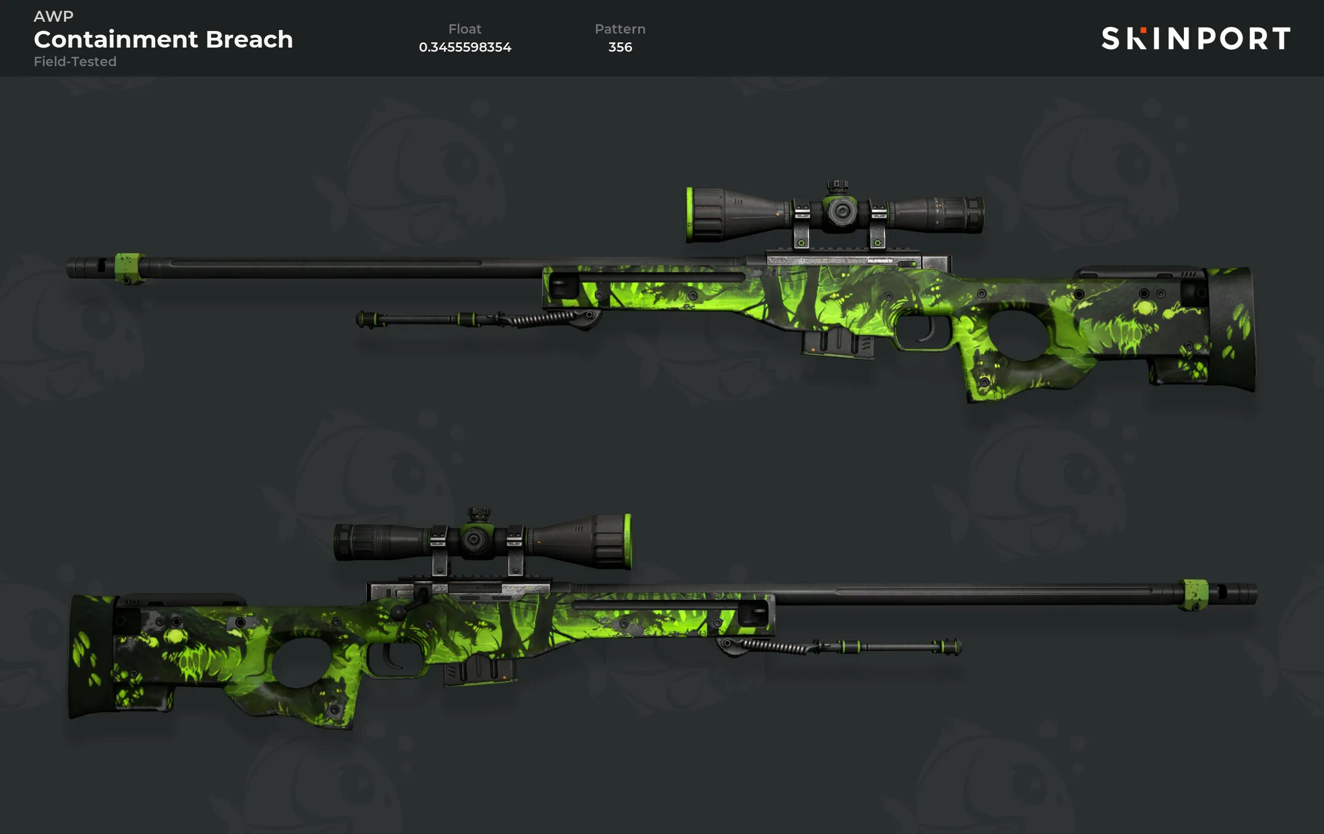Click the Pattern heading label
The width and height of the screenshot is (1324, 834).
click(620, 29)
